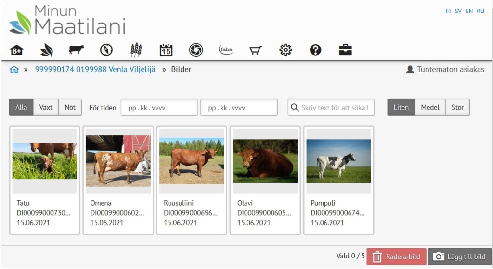Focus the Skriv text search field
Viewport: 493px width, 269px height.
pyautogui.click(x=331, y=107)
